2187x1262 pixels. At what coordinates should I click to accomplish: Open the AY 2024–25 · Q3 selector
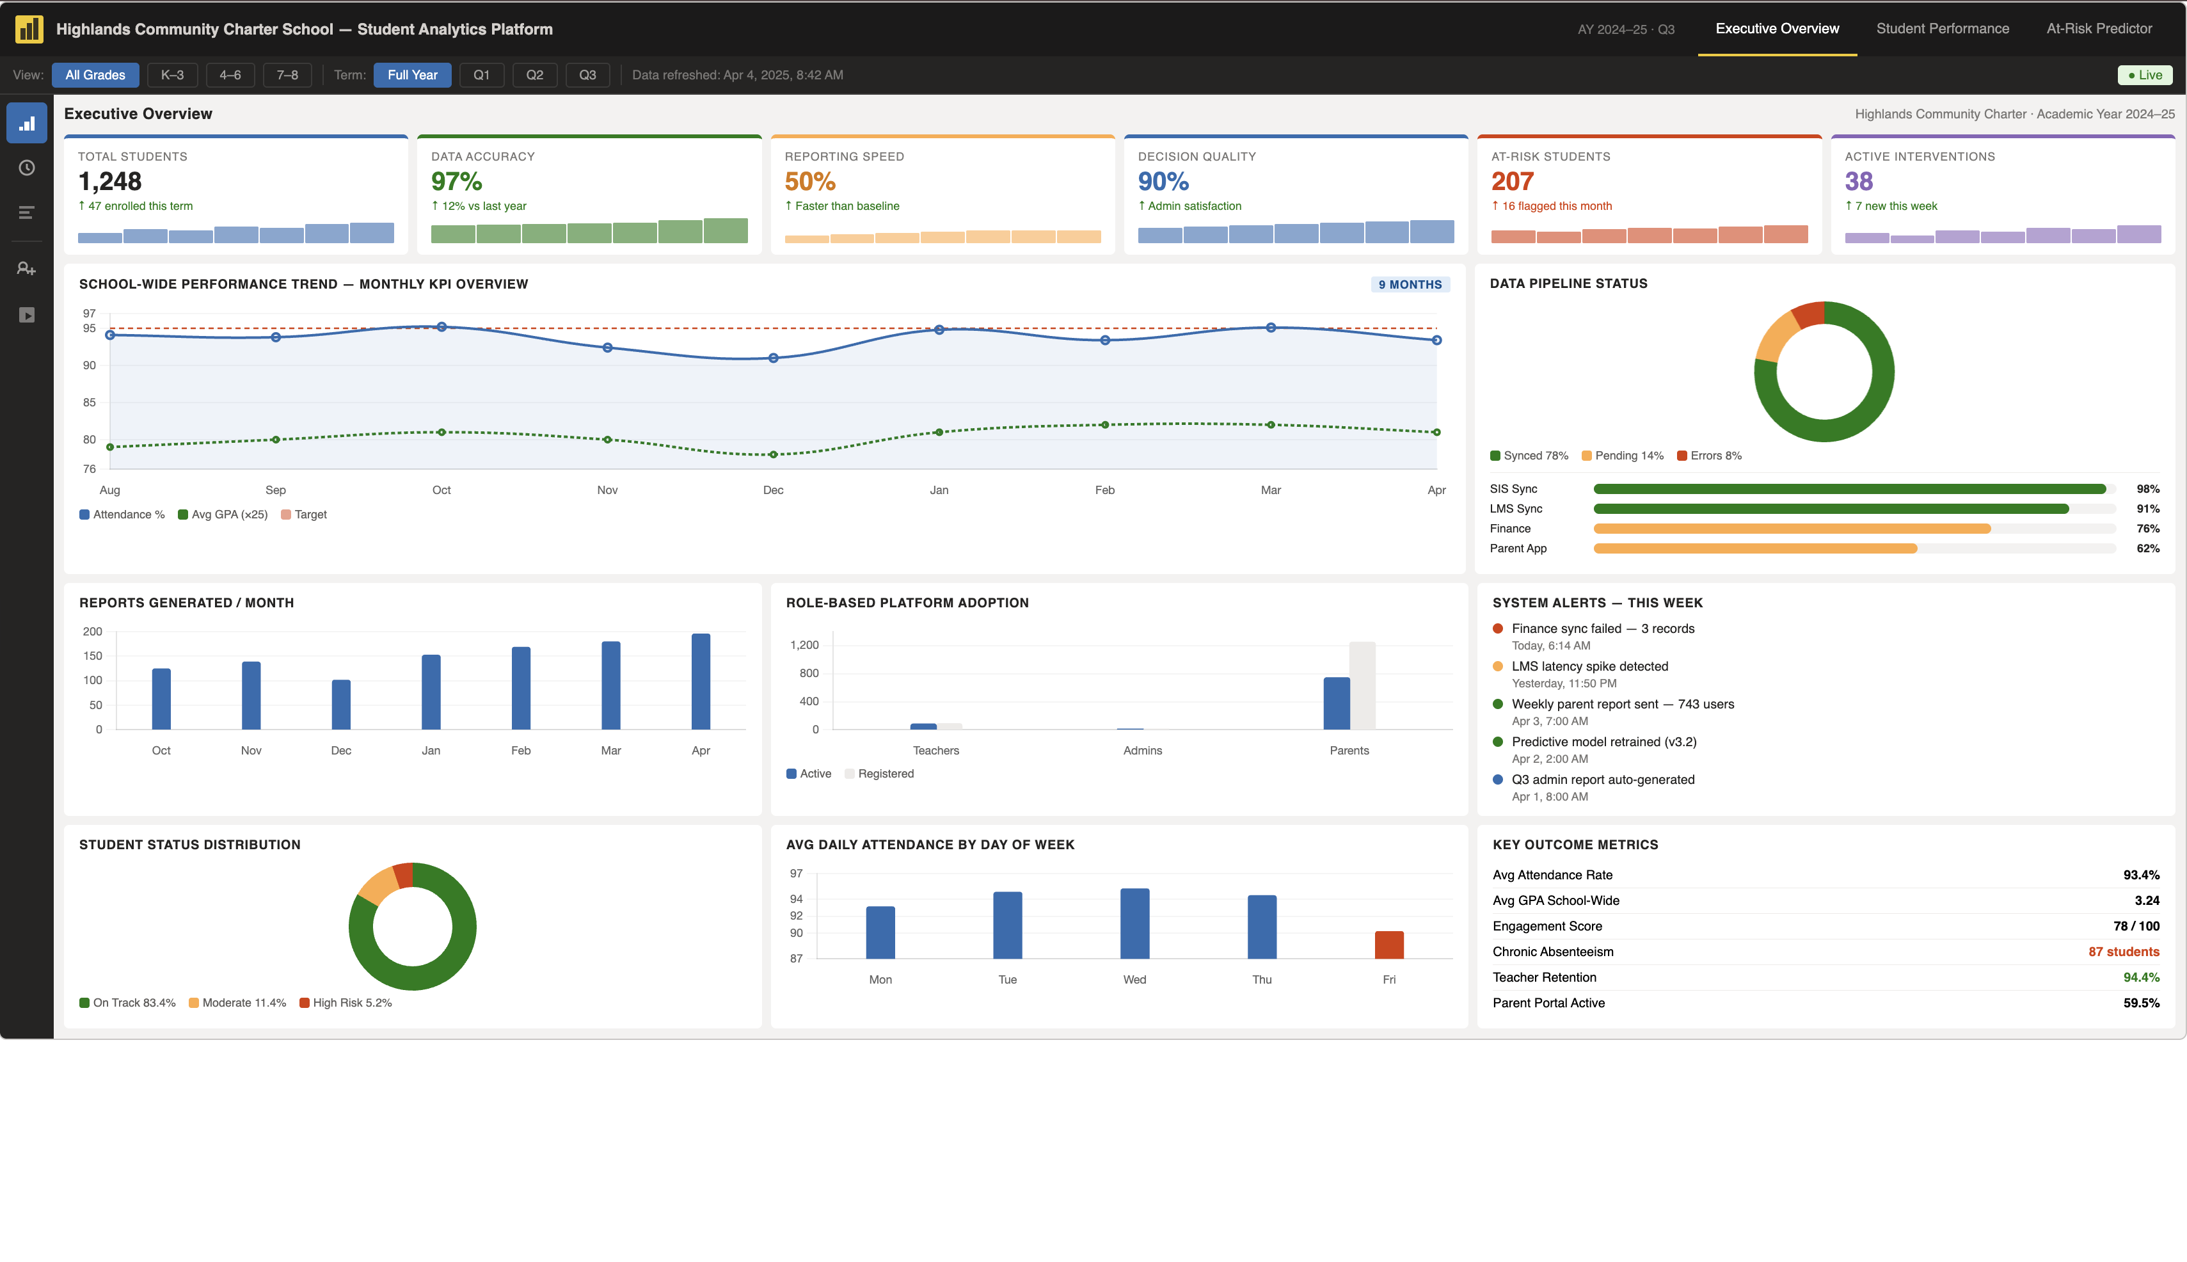(x=1626, y=29)
